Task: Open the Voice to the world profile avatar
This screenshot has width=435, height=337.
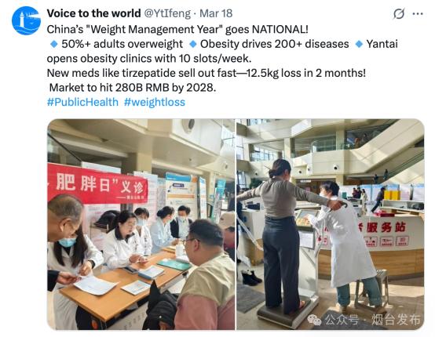Action: pos(26,20)
